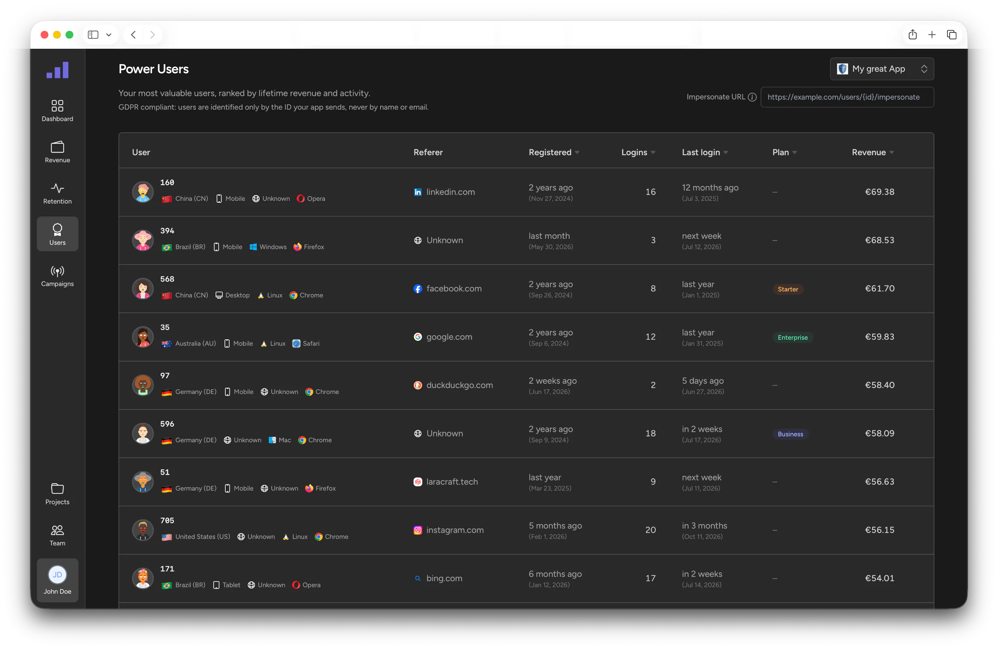Toggle the browser sidebar panel
This screenshot has width=998, height=649.
(x=93, y=35)
